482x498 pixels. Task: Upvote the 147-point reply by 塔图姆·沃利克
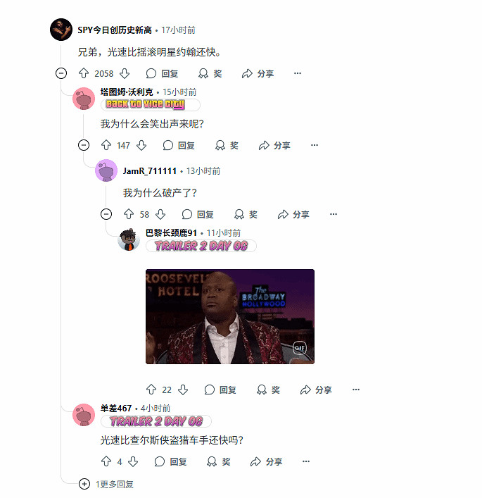106,145
